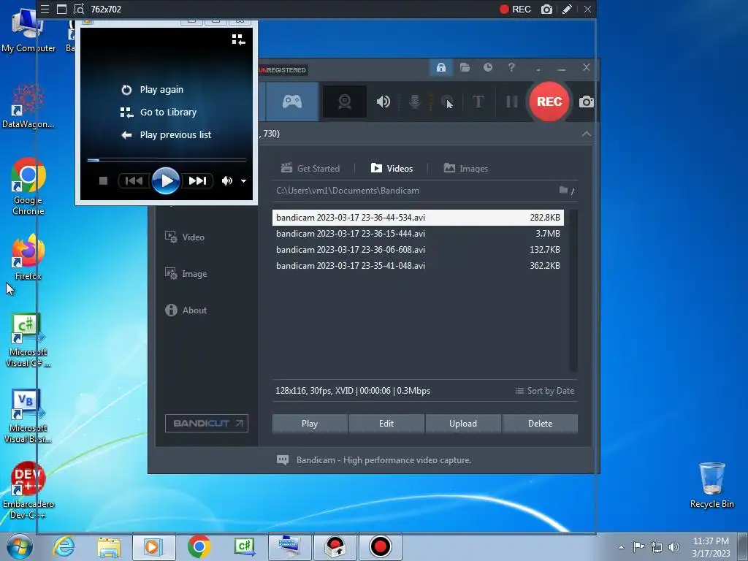Select bandicam 2023-03-17 23-35-41-048.avi
The height and width of the screenshot is (561, 748).
click(x=418, y=266)
